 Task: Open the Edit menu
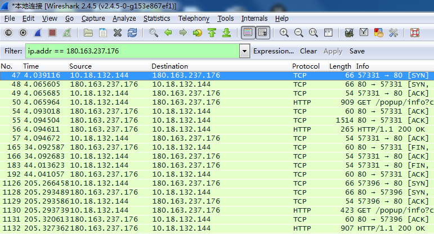(x=28, y=18)
